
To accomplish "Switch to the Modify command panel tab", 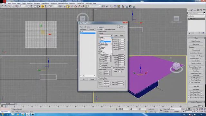I will pos(192,10).
